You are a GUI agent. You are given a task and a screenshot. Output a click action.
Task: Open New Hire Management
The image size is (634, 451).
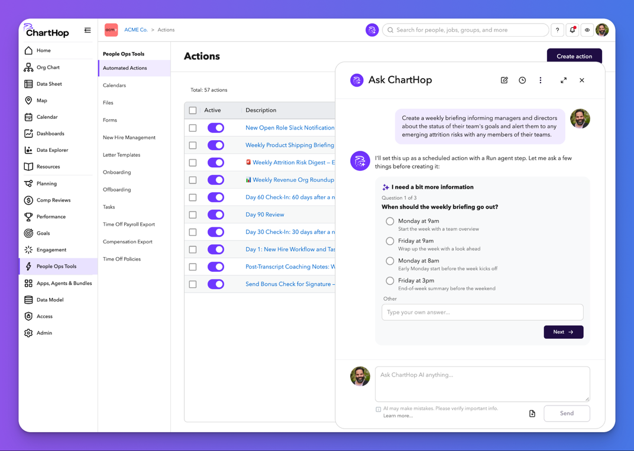click(x=129, y=138)
